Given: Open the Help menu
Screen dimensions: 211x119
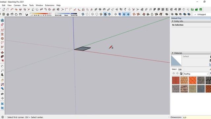Looking at the screenshot, I should (58, 5).
